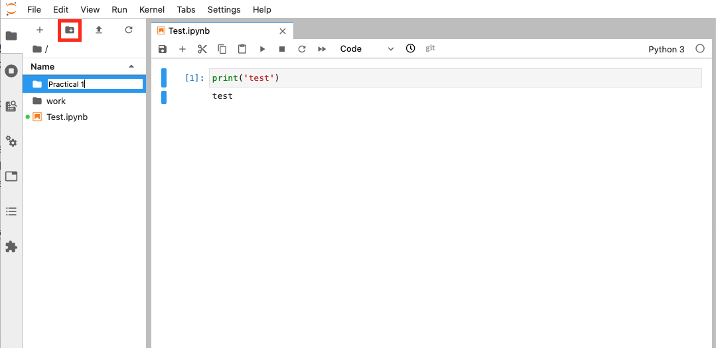Open the Running Terminals and Kernels sidebar
Image resolution: width=716 pixels, height=348 pixels.
11,71
